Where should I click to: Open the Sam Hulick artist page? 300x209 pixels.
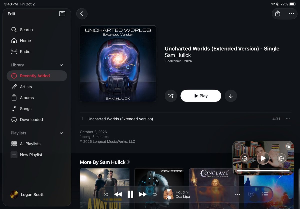tap(178, 55)
